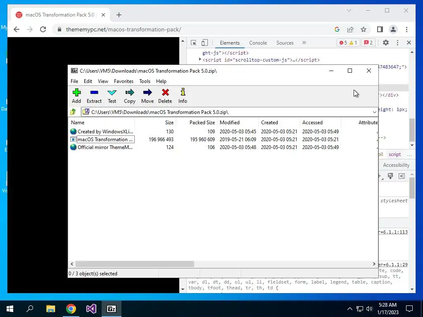
Task: Open the Favorites menu
Action: click(x=124, y=81)
